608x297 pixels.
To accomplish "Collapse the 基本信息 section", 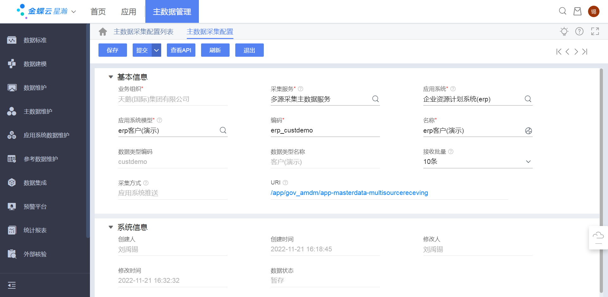I will [111, 77].
